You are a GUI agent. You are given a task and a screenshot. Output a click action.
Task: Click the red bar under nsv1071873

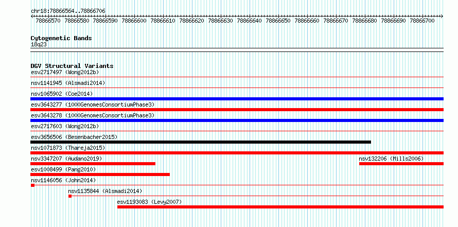(237, 153)
